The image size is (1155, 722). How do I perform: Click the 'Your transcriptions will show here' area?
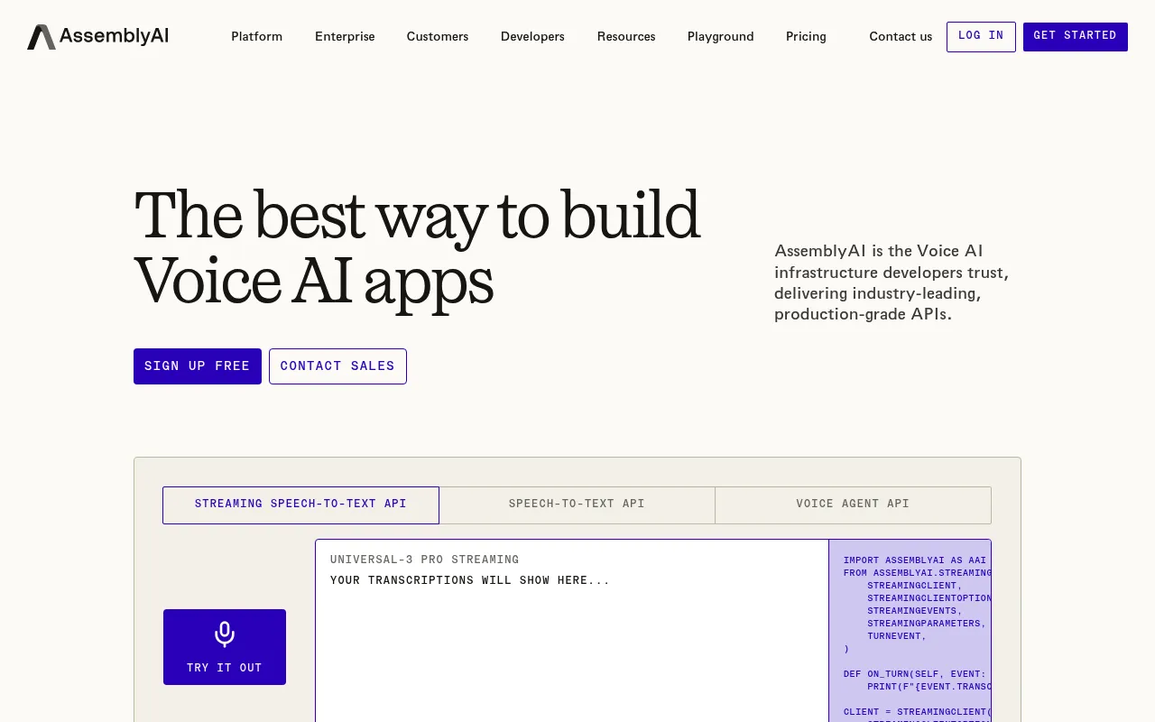click(x=470, y=580)
